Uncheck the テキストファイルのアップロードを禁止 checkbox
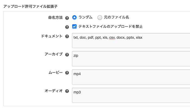 coord(74,26)
